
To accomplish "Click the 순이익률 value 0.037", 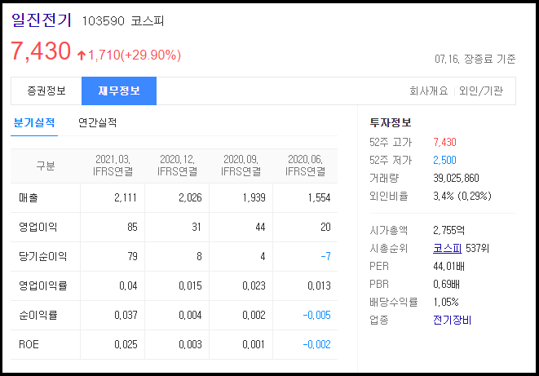I will [x=126, y=315].
